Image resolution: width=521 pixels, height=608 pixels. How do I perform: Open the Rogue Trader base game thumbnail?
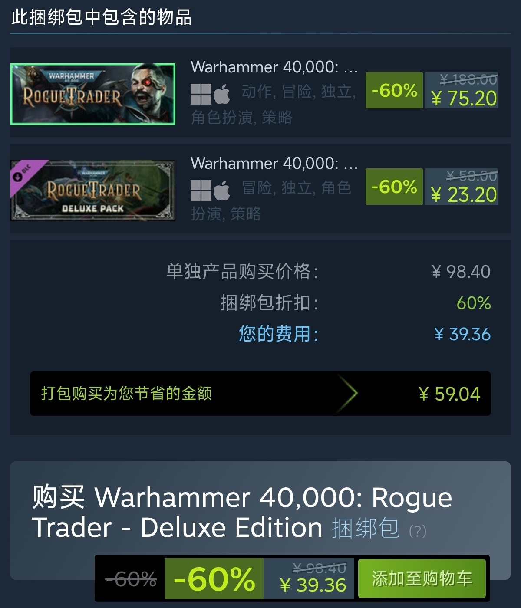[93, 94]
